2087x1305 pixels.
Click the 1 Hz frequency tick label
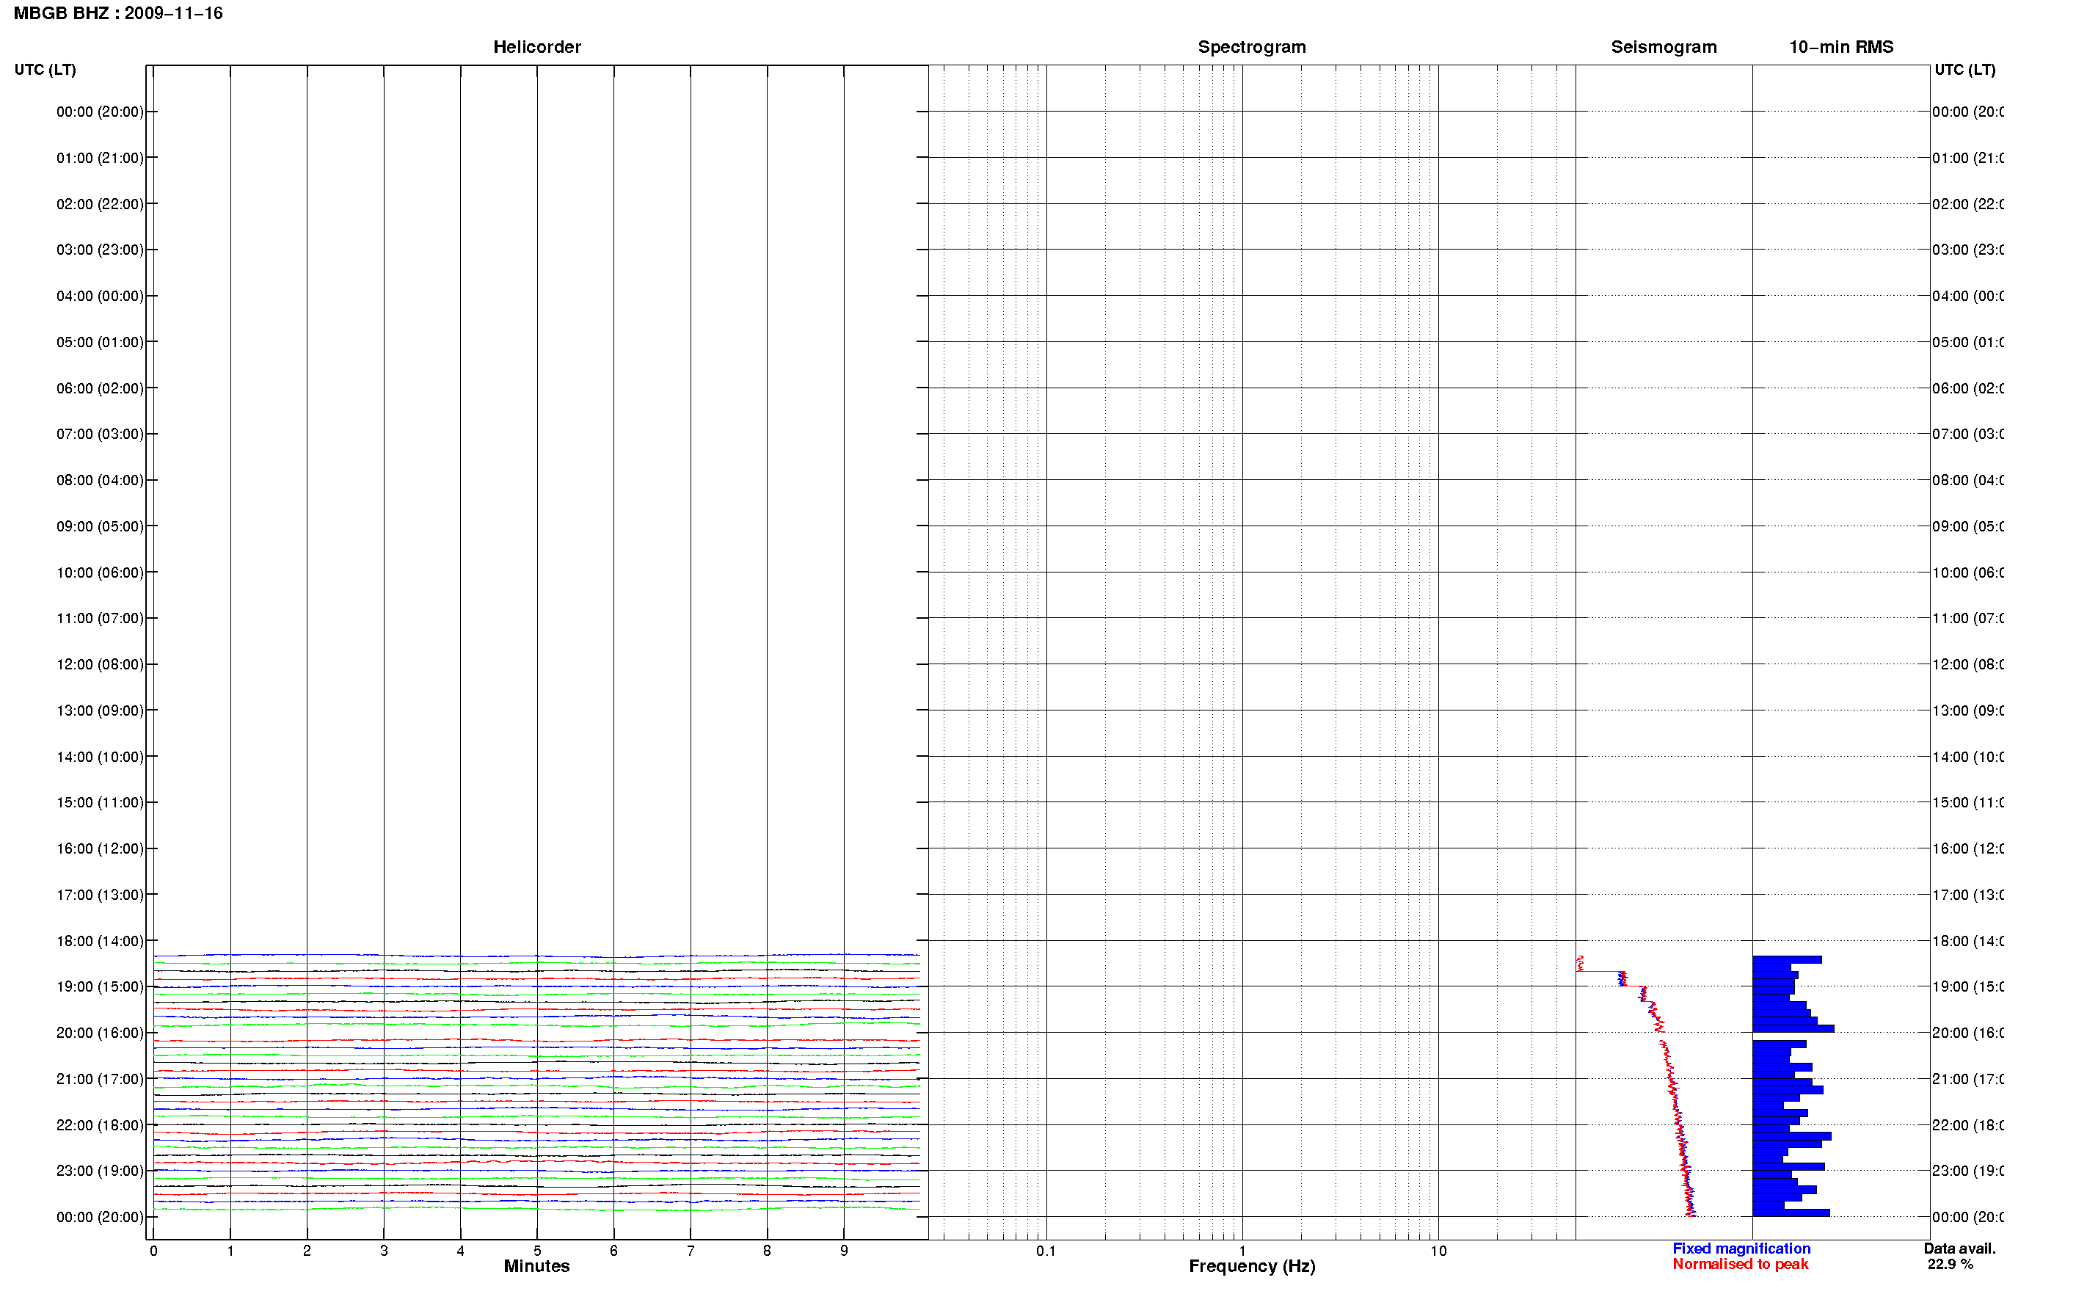(x=1242, y=1251)
